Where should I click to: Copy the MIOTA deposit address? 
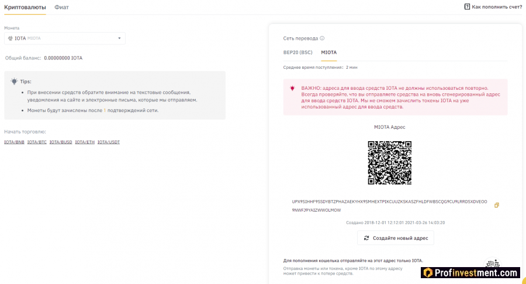tap(496, 205)
